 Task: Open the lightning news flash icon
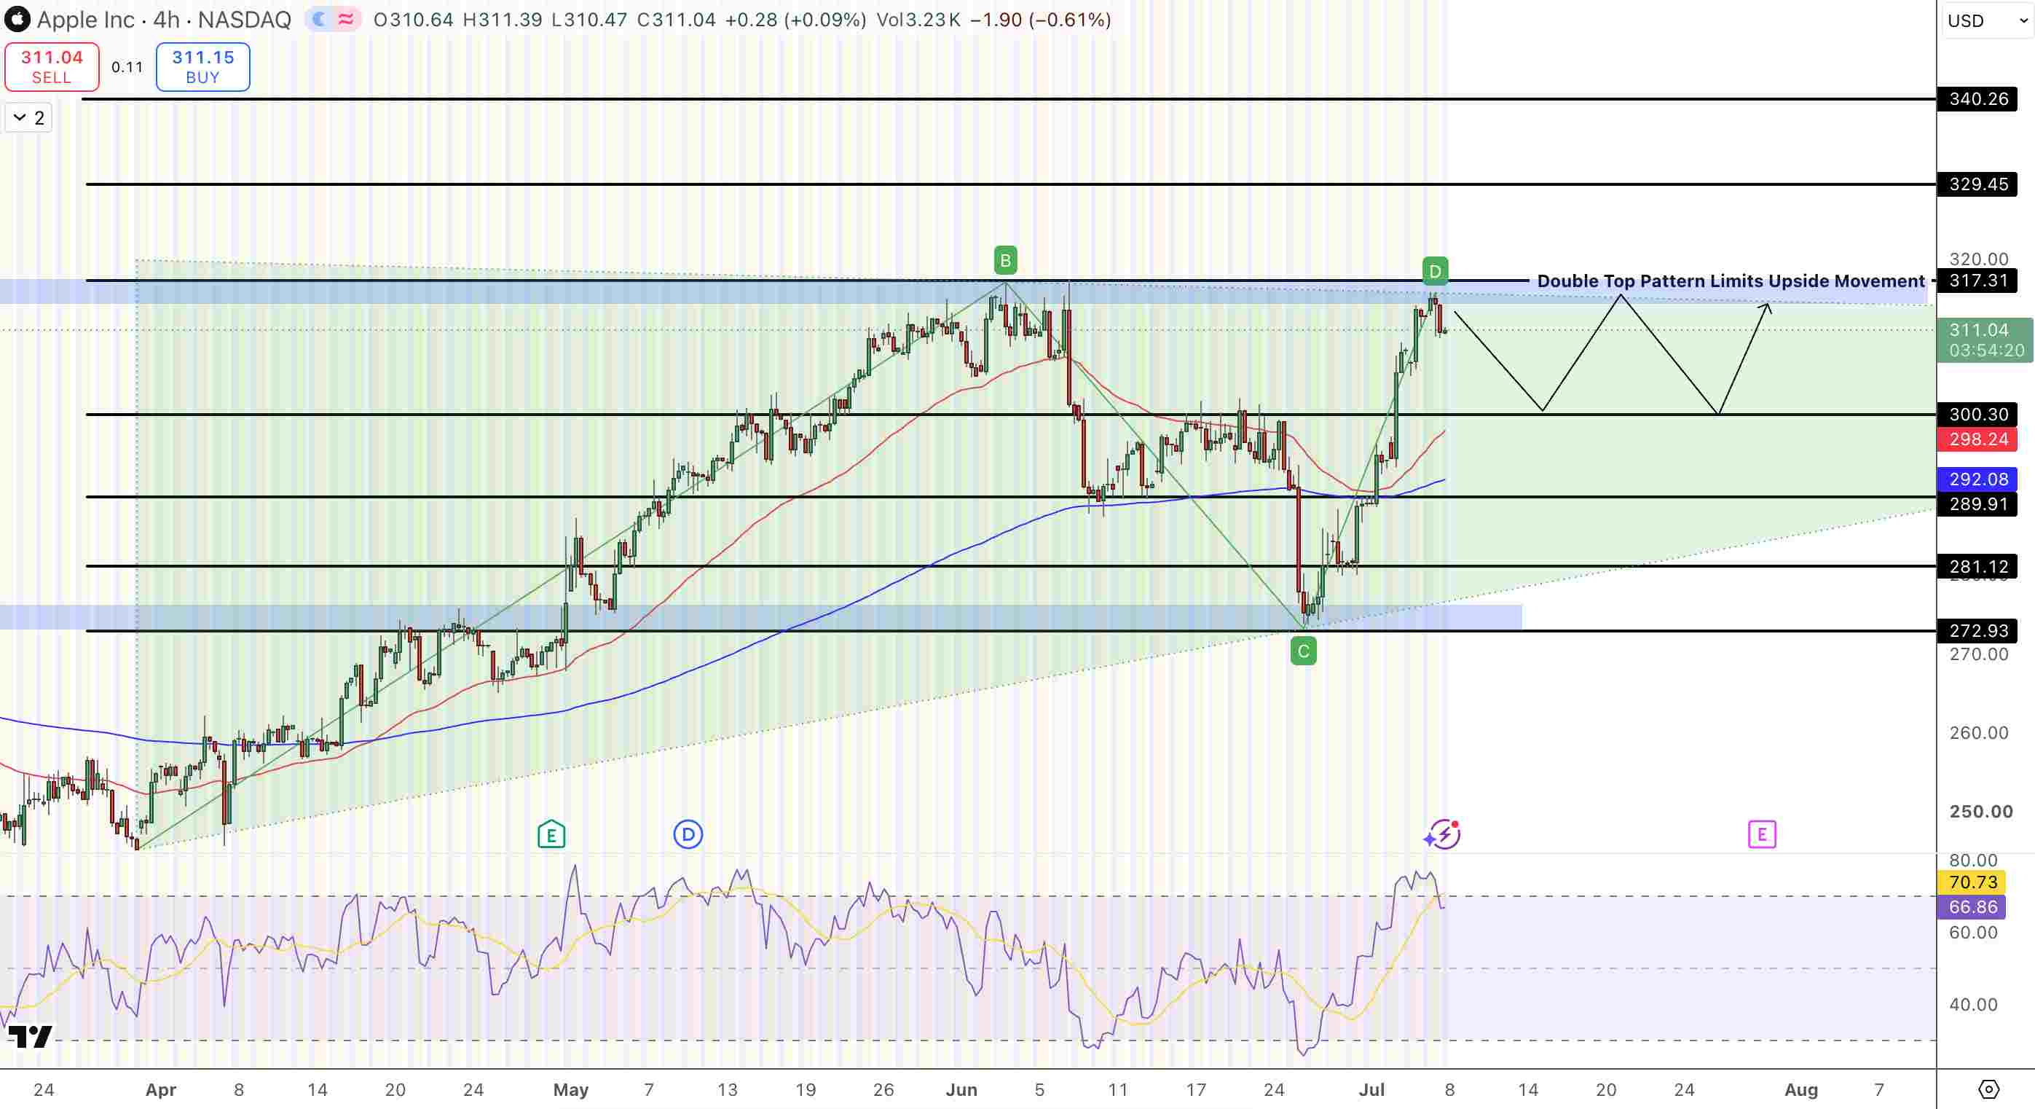pos(1444,834)
